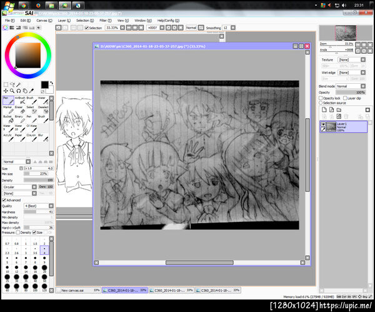
Task: Toggle the RGB slider panel icon
Action: pyautogui.click(x=12, y=28)
